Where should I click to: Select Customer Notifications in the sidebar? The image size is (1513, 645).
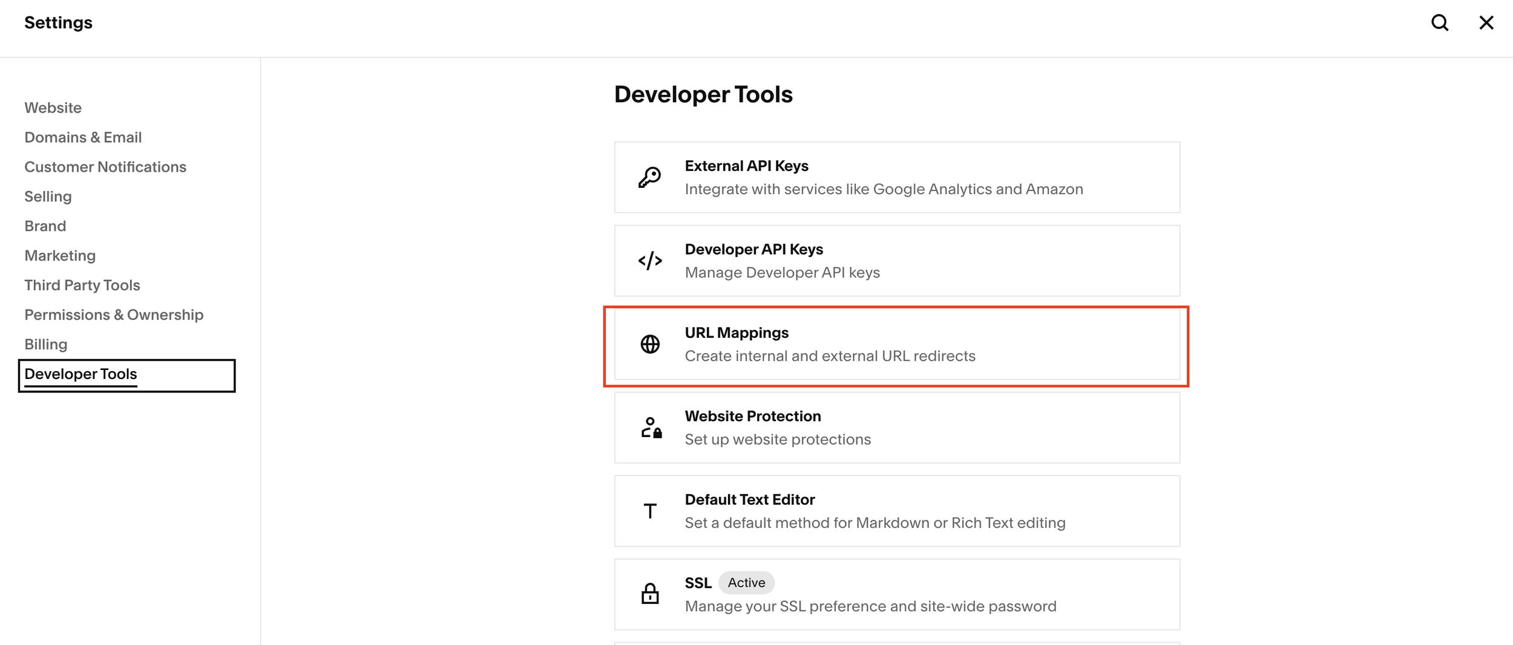(105, 167)
